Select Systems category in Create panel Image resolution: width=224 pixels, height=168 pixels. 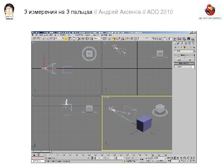(194, 47)
